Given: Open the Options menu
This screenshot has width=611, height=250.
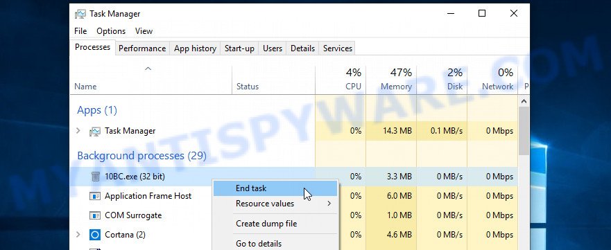Looking at the screenshot, I should coord(111,31).
